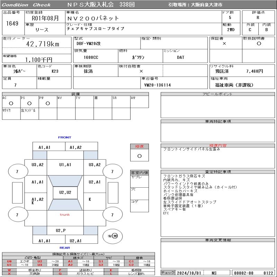Screen dimensions: 277x277
Task: Select the 査定特記事項 section header
Action: tap(218, 172)
